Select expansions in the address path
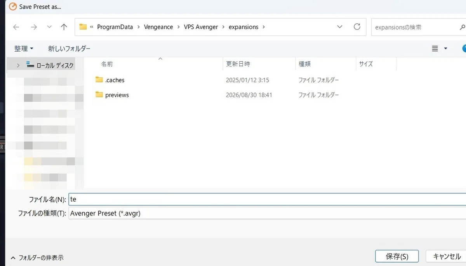This screenshot has width=466, height=266. [x=243, y=27]
